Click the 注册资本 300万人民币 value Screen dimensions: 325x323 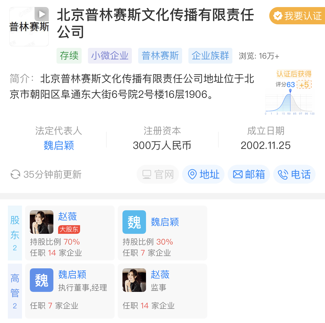click(162, 145)
